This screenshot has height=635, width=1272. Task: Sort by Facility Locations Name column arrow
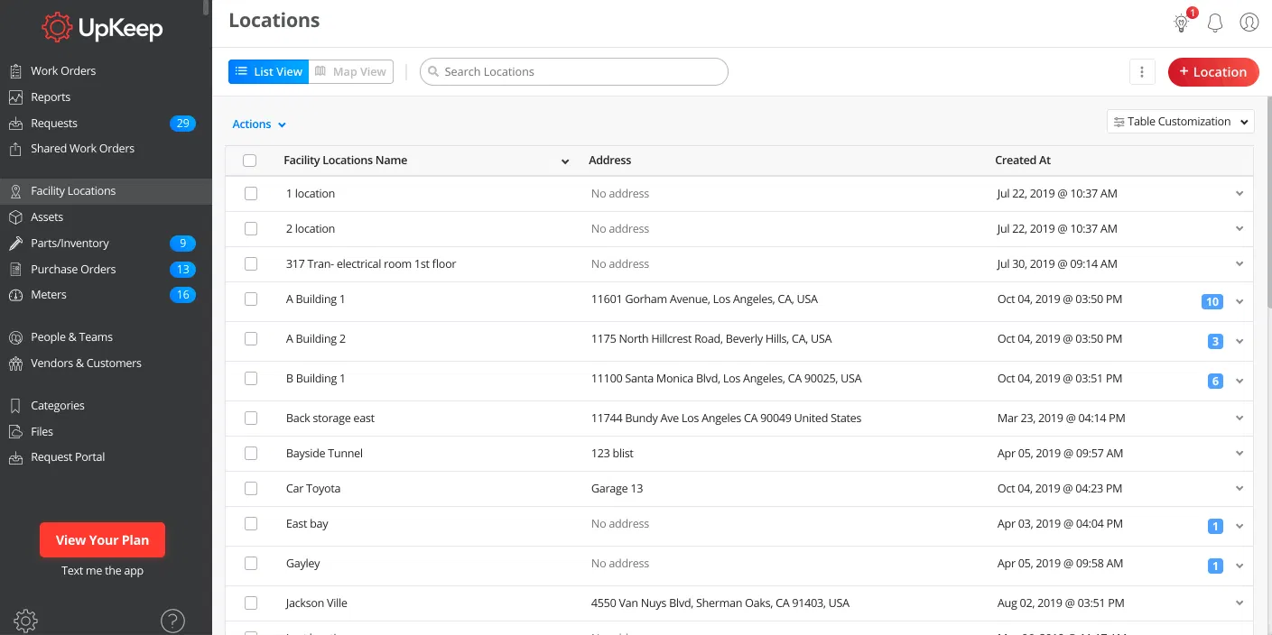click(x=565, y=161)
